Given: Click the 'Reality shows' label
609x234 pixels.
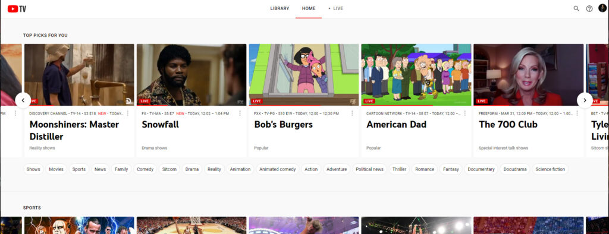Looking at the screenshot, I should coord(42,148).
